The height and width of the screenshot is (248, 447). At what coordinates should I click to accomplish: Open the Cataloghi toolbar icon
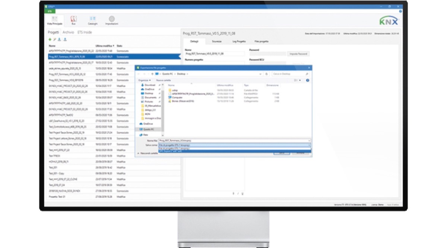[x=93, y=19]
